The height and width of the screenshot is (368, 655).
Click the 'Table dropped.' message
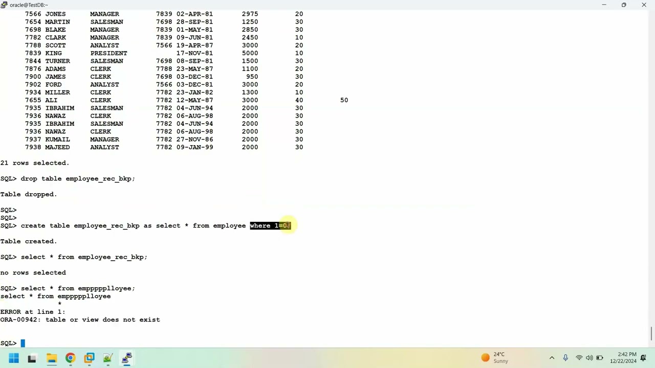29,194
